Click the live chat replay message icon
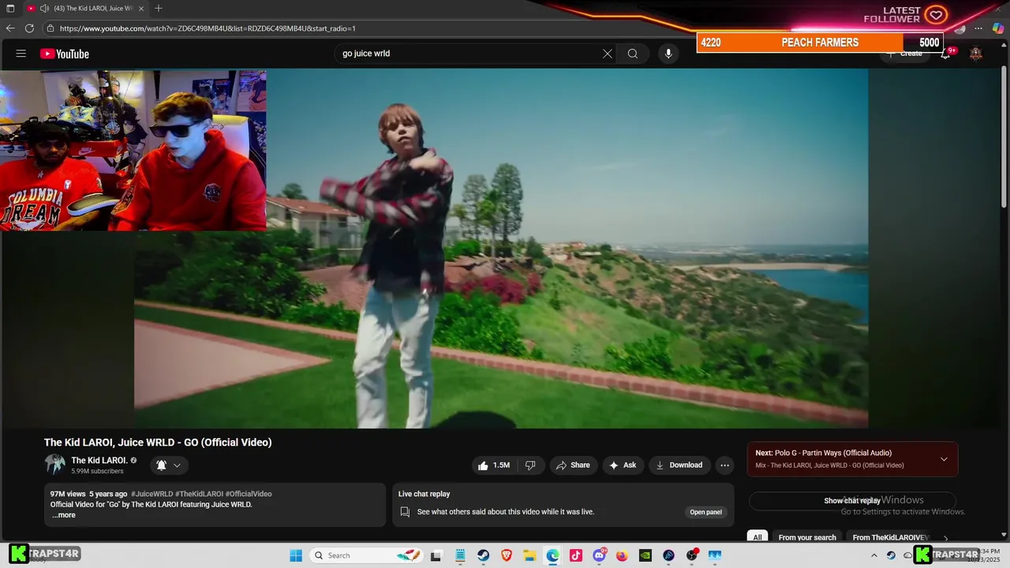This screenshot has height=568, width=1010. [x=405, y=512]
